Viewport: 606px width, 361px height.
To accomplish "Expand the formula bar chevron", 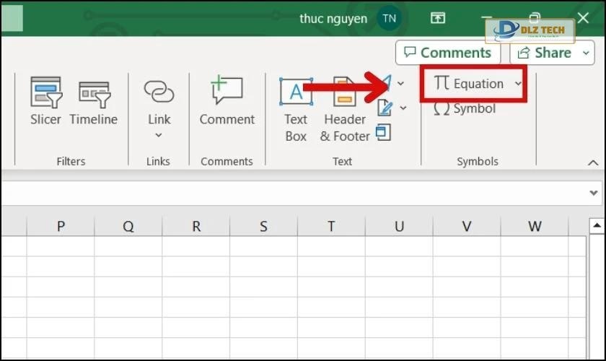I will click(594, 193).
